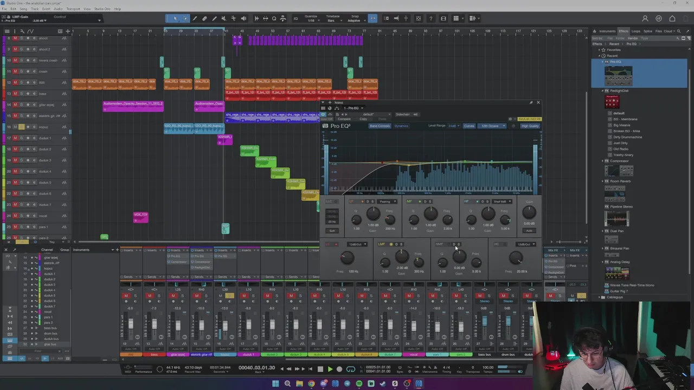Open File Explorer from taskbar
Viewport: 694px width, 390px height.
pos(299,383)
